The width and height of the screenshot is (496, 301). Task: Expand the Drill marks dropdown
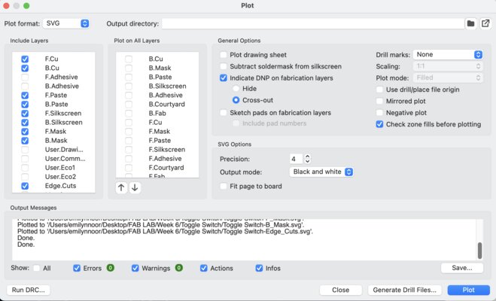tap(447, 55)
